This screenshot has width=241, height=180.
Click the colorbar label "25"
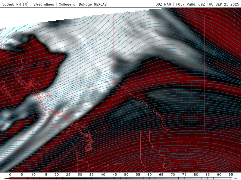coord(68,175)
